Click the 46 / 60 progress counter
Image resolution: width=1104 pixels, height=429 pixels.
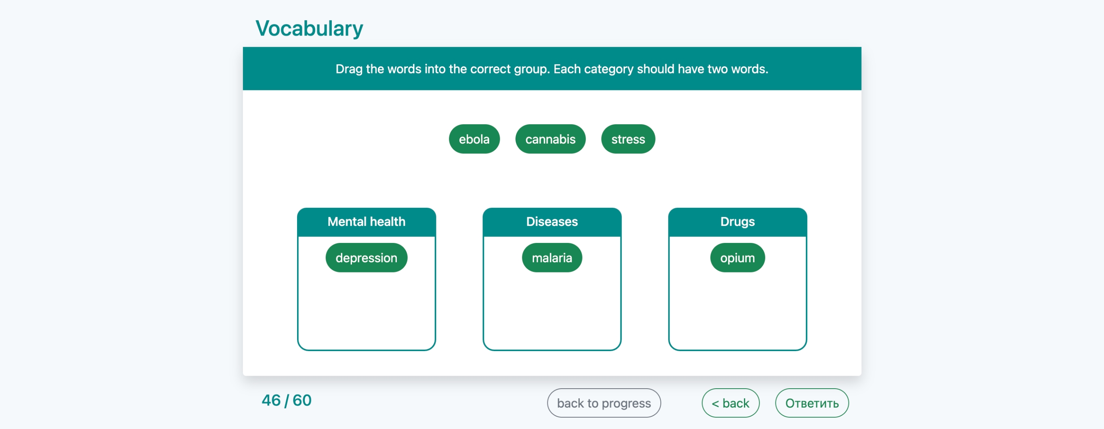[286, 400]
